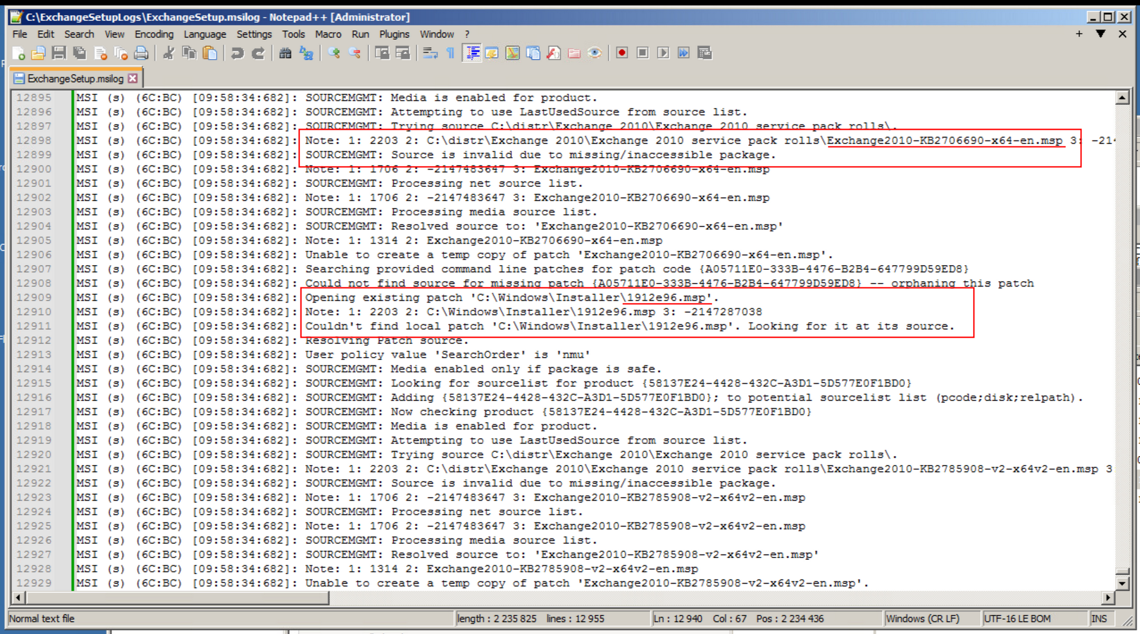Click vertical scrollbar up arrow
The image size is (1140, 634).
1122,98
